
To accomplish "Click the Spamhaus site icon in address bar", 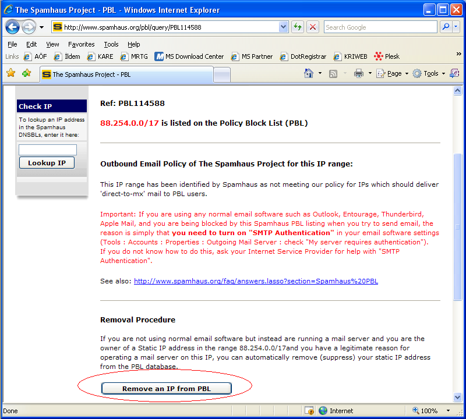I will [57, 27].
